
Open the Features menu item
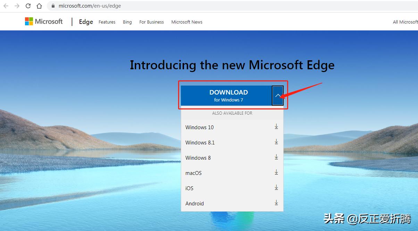pos(107,22)
